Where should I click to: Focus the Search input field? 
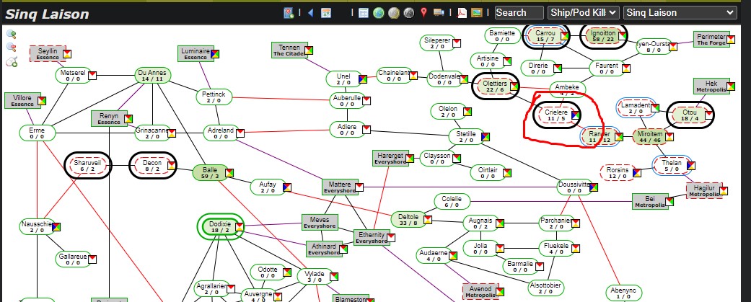[519, 13]
